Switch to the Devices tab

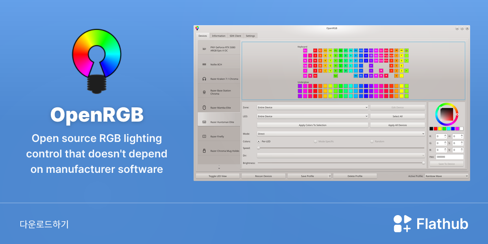point(203,36)
